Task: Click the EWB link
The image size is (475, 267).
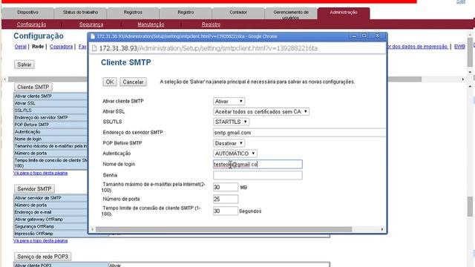Action: (459, 47)
